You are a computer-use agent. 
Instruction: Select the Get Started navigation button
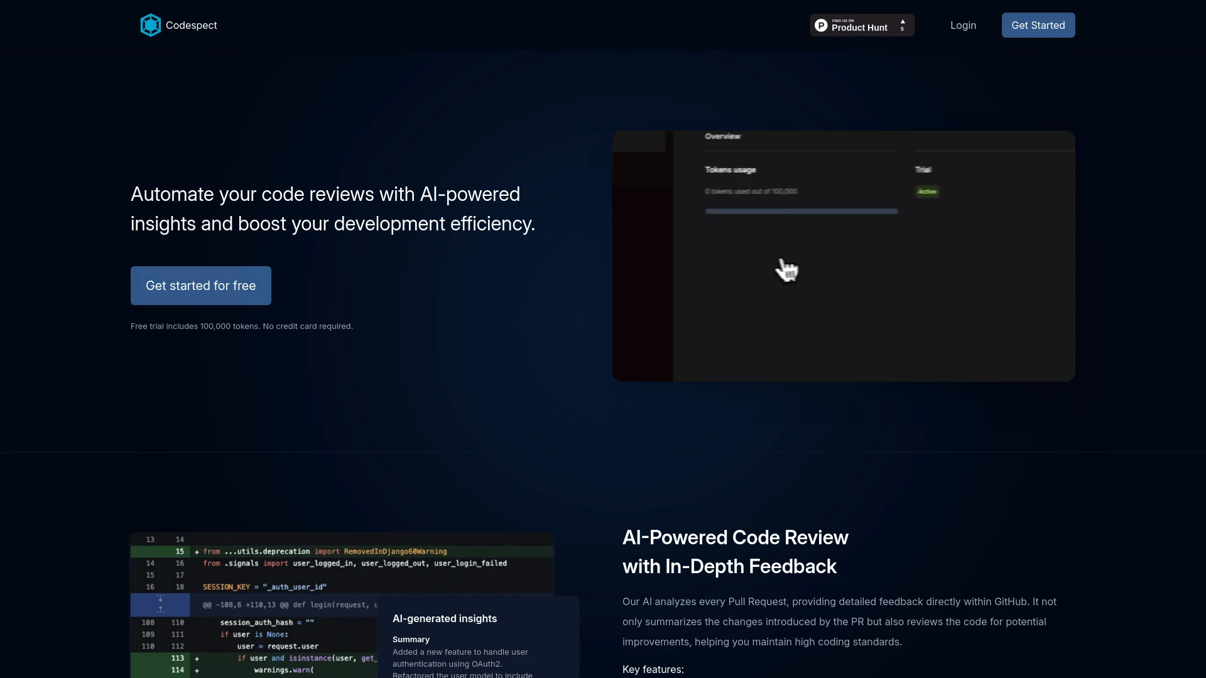1038,25
